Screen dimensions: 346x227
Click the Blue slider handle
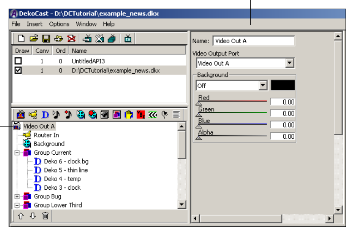tap(199, 126)
